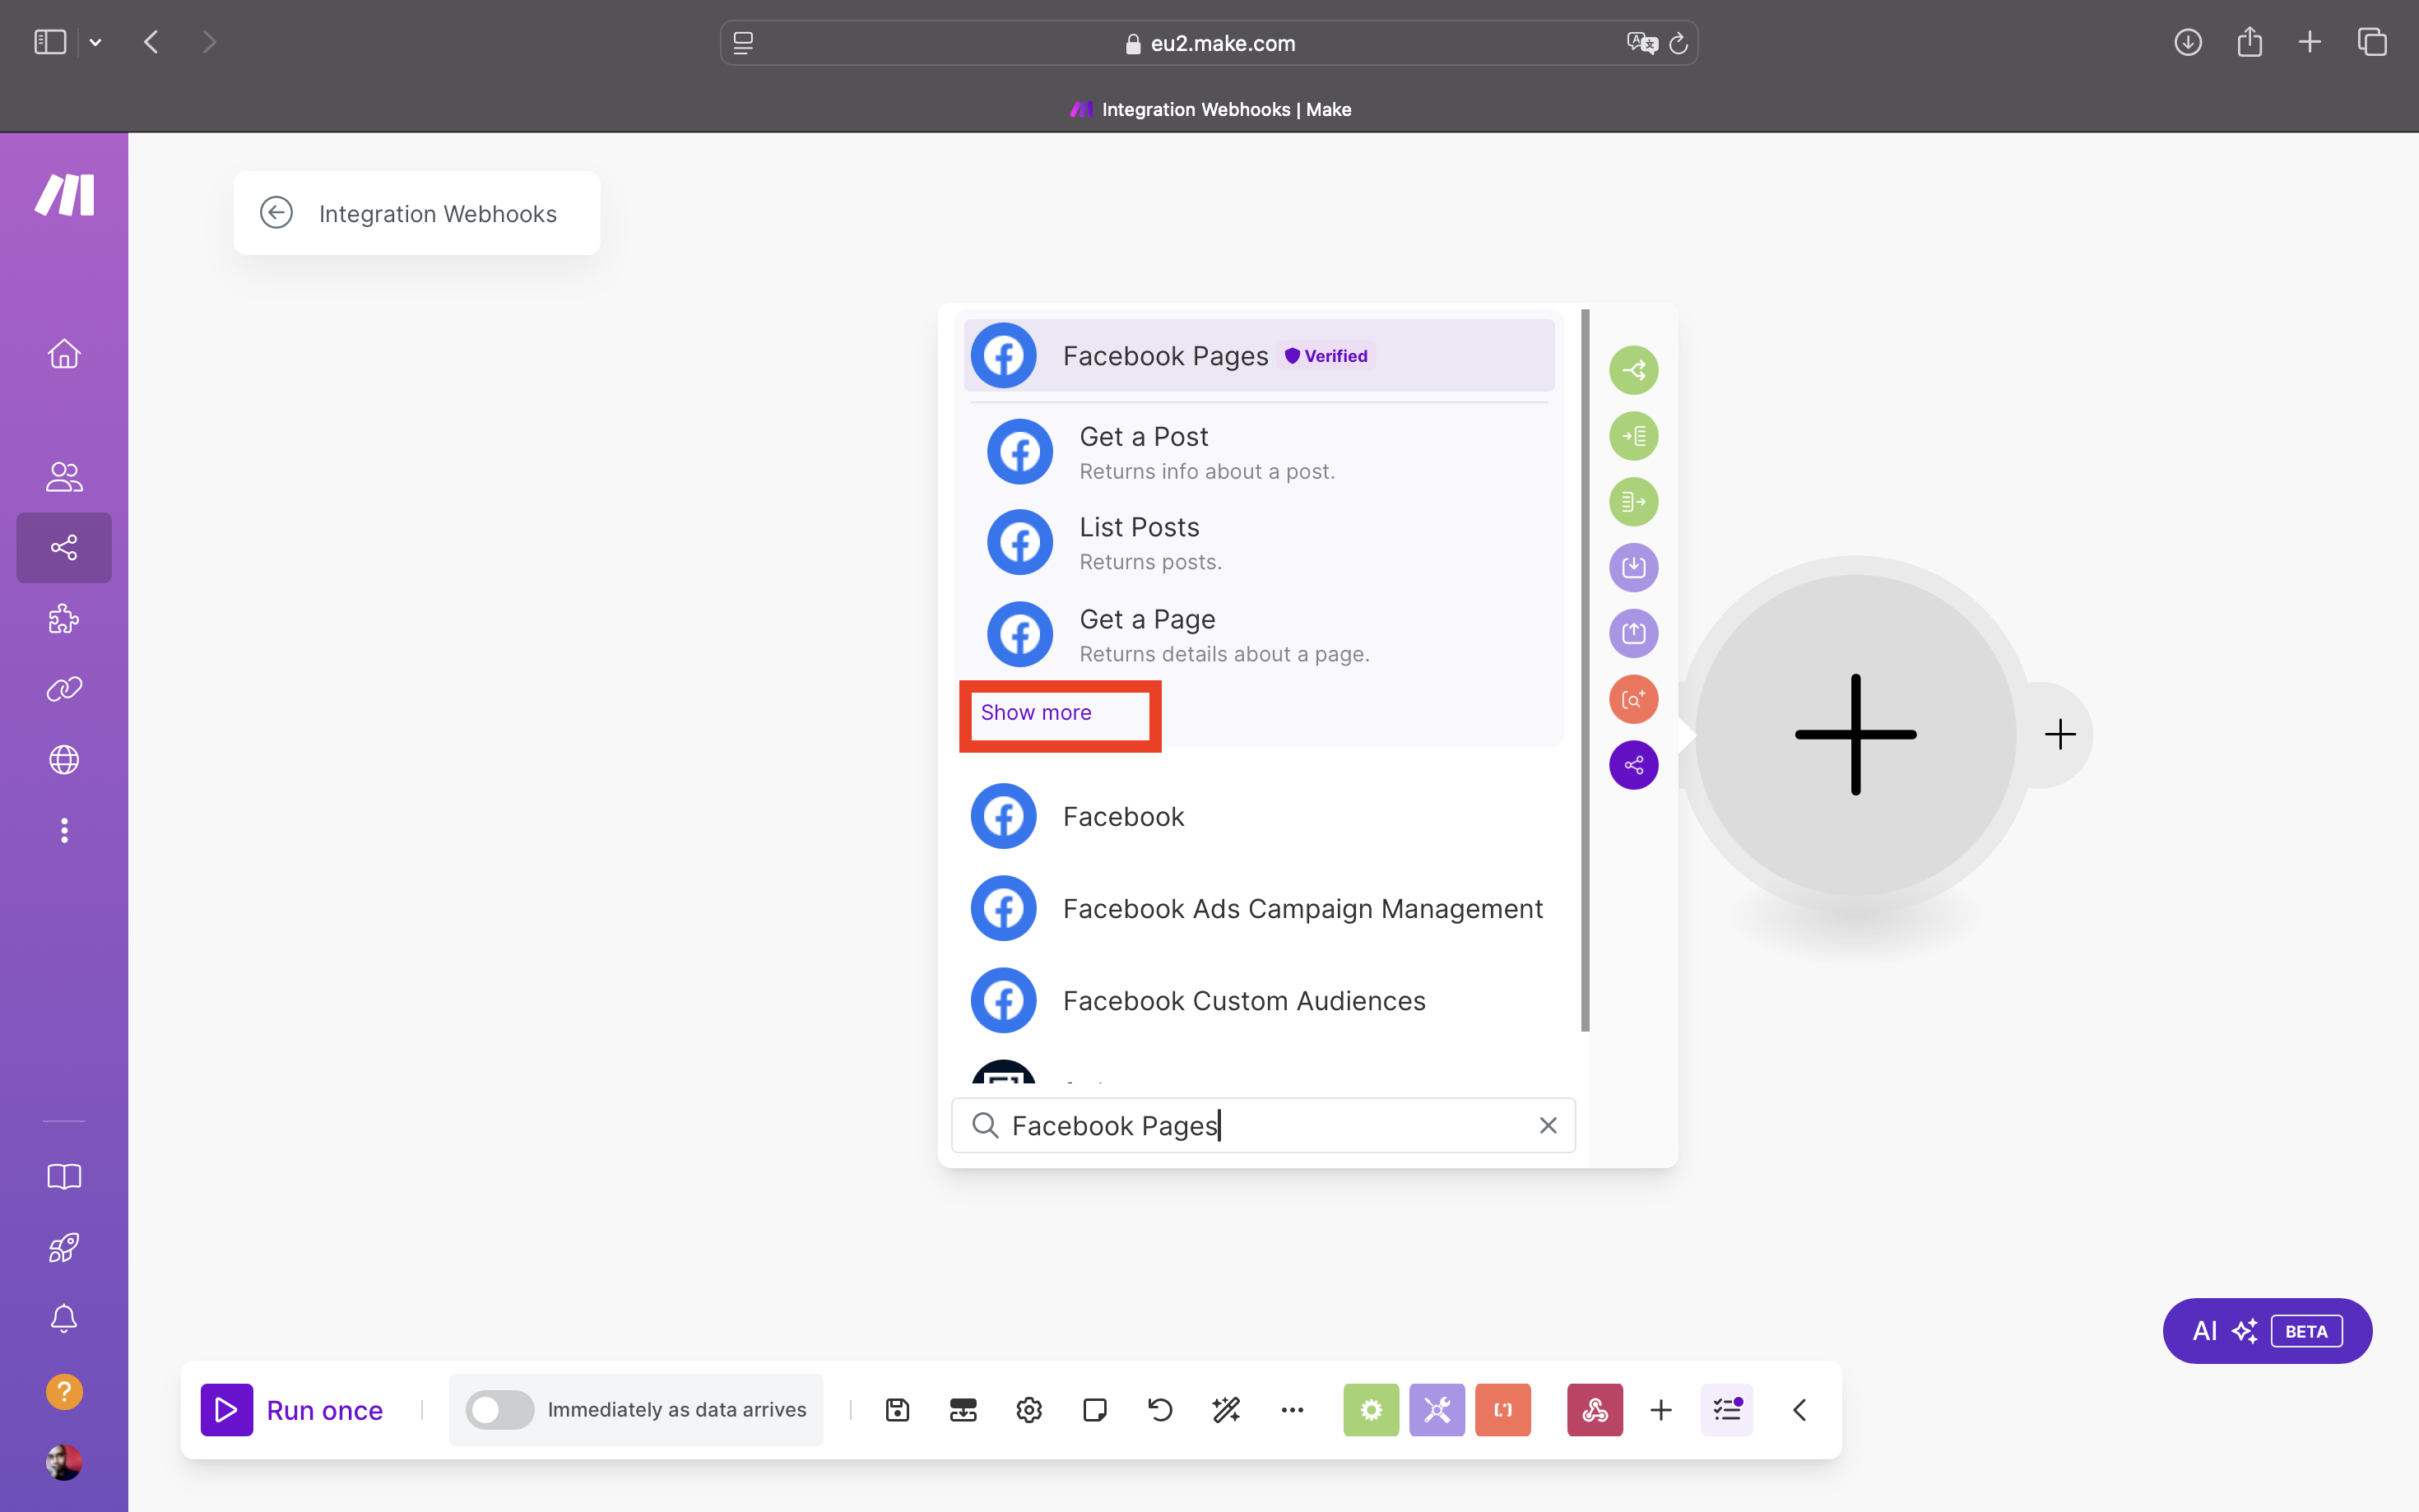2419x1512 pixels.
Task: Open Resource hub book icon
Action: point(64,1176)
